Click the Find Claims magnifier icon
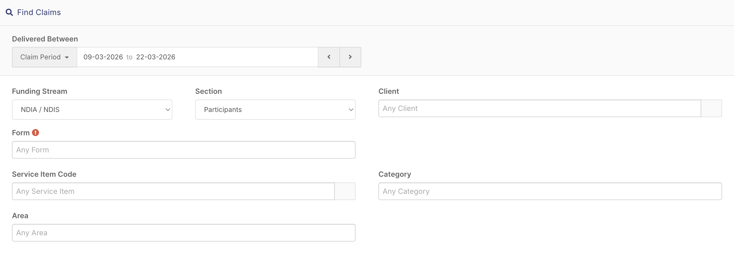This screenshot has width=734, height=255. tap(9, 12)
